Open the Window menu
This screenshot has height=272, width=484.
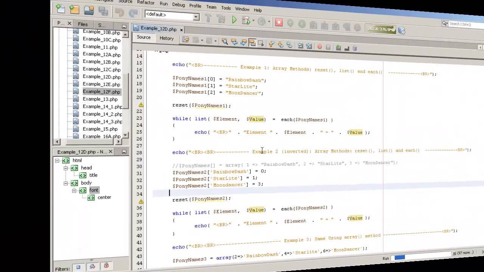pyautogui.click(x=242, y=9)
